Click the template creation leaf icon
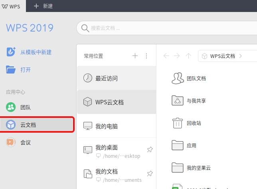257x189 pixels. (x=11, y=52)
